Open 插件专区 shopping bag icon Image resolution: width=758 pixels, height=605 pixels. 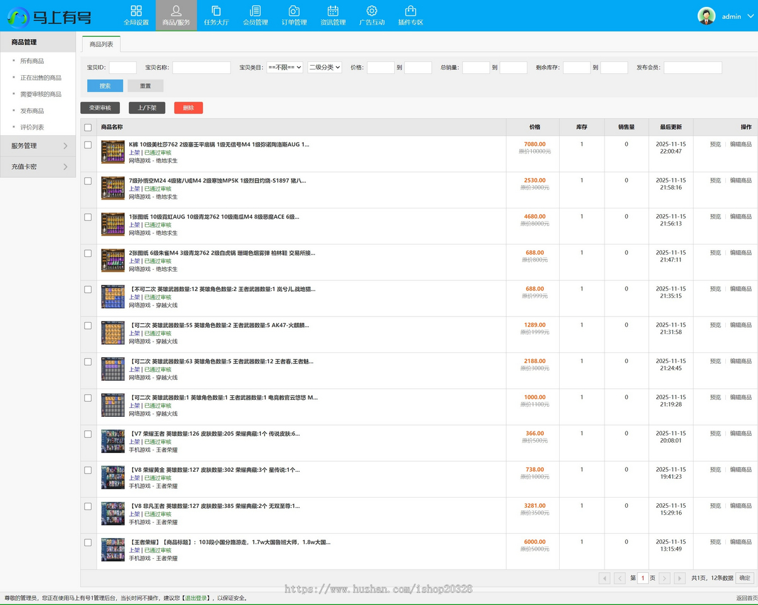(x=411, y=11)
